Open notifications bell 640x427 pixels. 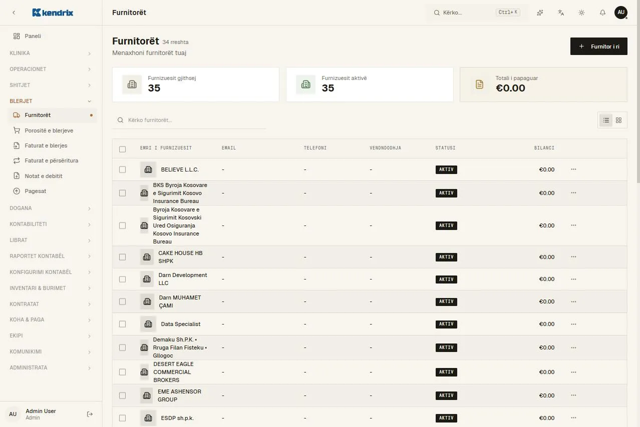pos(602,12)
